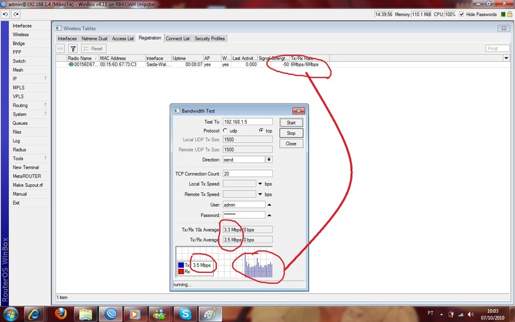Click the Wireless Tables window icon
This screenshot has height=322, width=515.
[x=59, y=28]
